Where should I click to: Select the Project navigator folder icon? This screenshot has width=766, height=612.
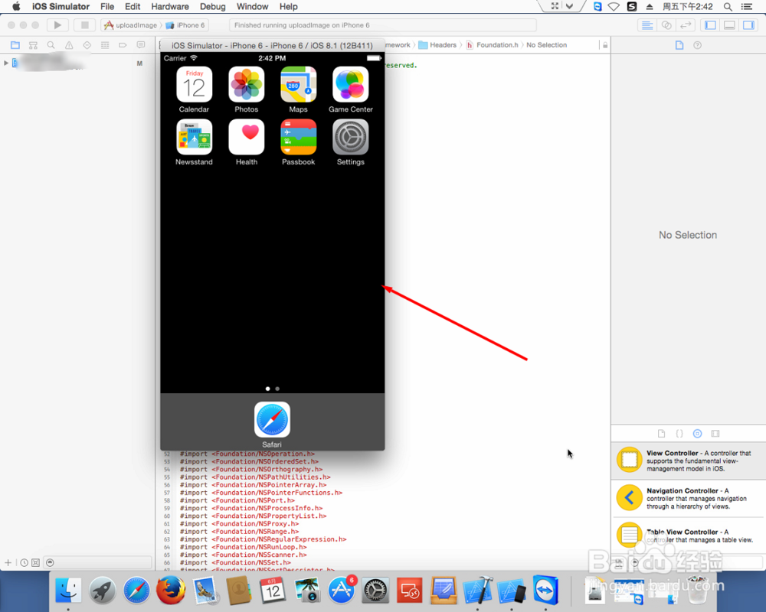15,44
